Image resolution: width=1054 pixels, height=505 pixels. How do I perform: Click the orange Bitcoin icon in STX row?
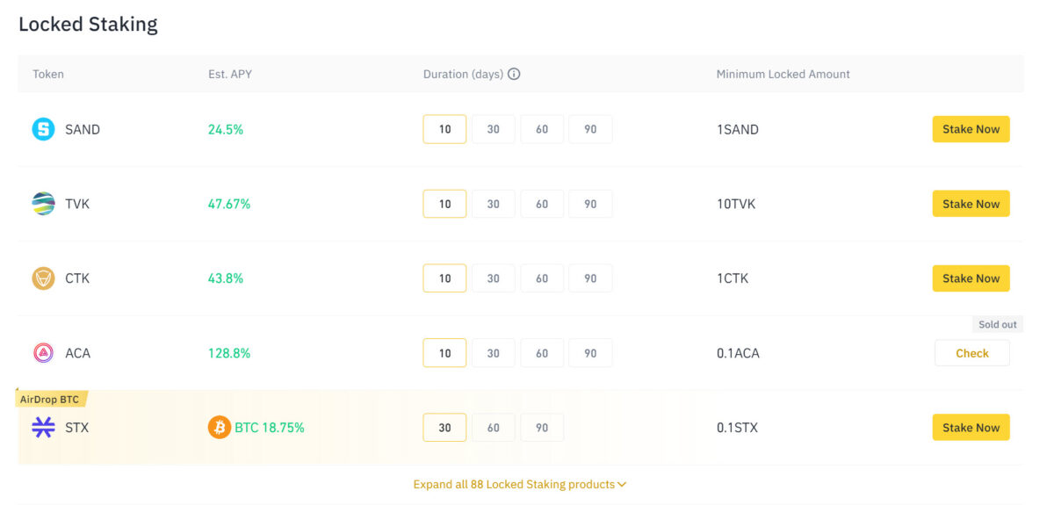click(x=220, y=428)
